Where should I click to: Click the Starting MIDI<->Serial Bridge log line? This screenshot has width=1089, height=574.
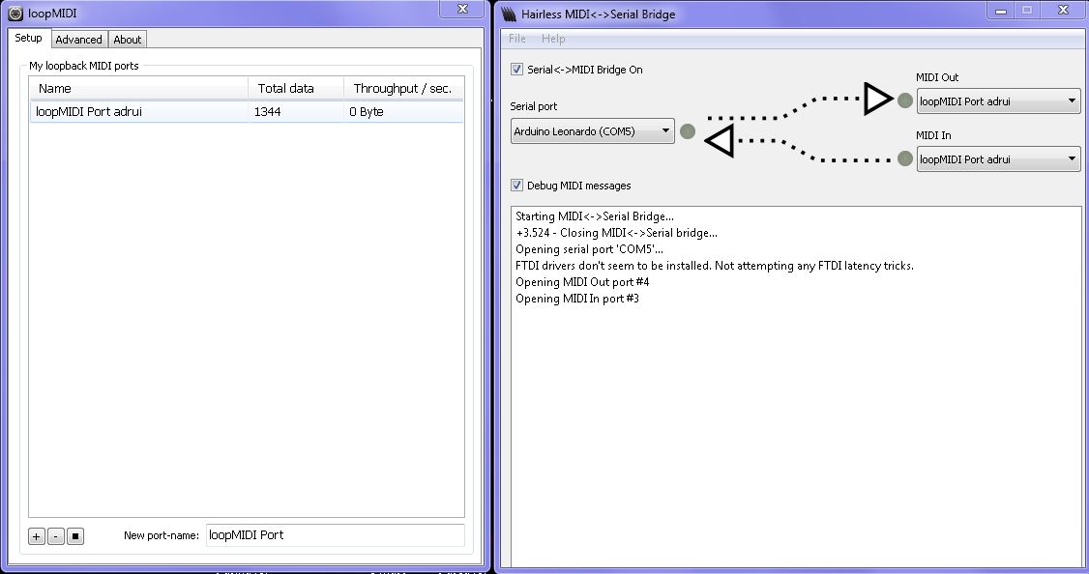595,216
